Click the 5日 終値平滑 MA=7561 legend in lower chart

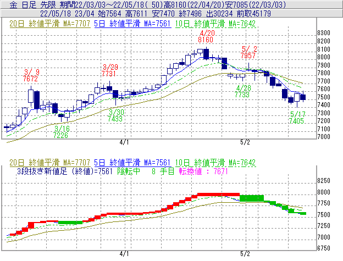coord(132,163)
